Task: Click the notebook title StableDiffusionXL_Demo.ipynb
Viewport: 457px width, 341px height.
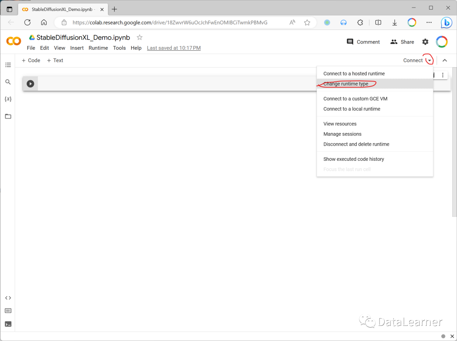Action: point(83,38)
